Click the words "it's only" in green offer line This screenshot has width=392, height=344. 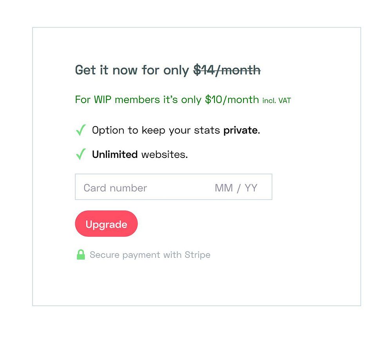pos(182,100)
